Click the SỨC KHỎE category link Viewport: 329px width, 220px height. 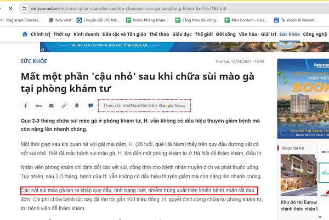pyautogui.click(x=34, y=61)
